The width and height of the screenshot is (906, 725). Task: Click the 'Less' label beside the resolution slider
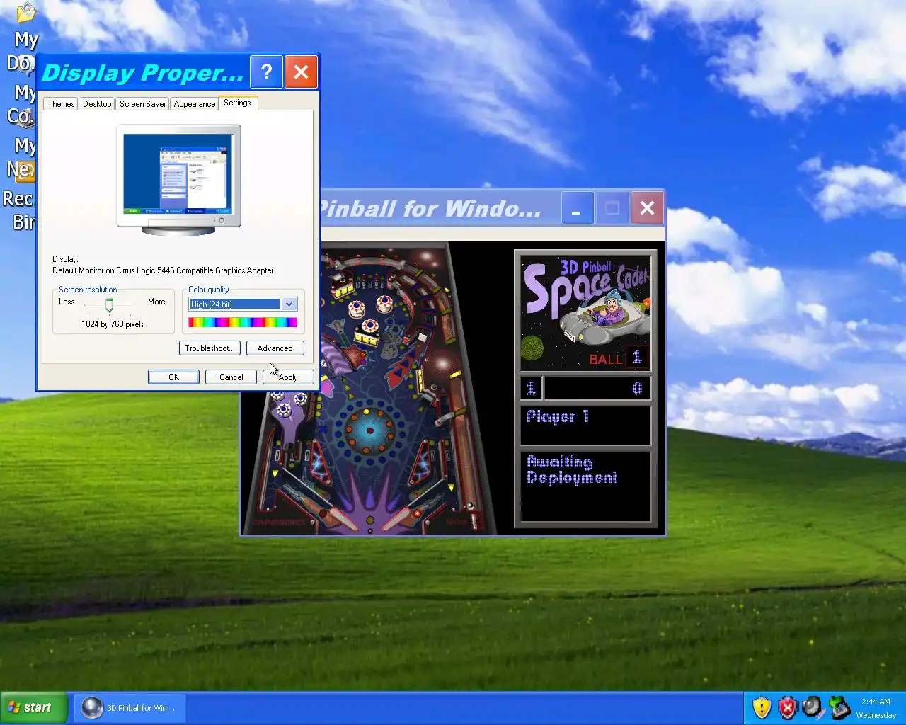[x=67, y=302]
